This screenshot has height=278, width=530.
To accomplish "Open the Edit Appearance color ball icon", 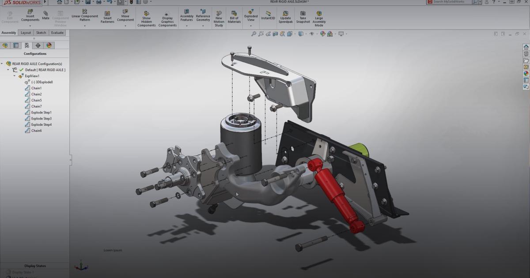I will pyautogui.click(x=322, y=34).
